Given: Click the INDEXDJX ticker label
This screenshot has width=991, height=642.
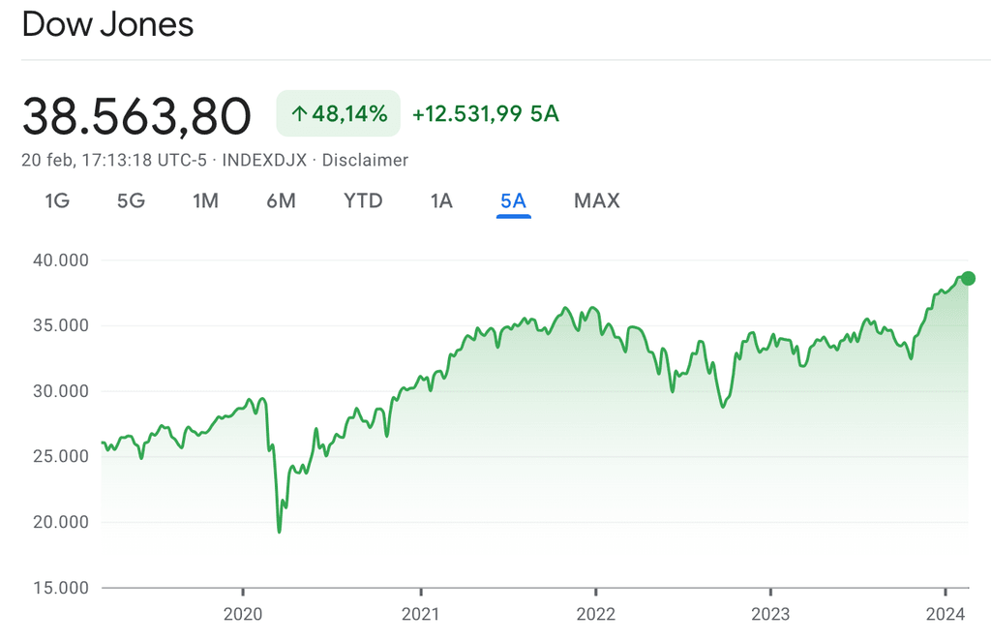Looking at the screenshot, I should coord(262,160).
